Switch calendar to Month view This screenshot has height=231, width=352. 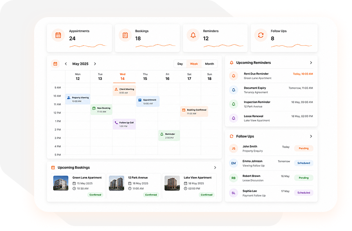tap(210, 64)
